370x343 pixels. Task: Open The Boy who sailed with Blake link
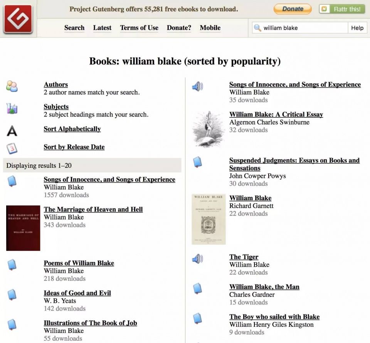click(274, 317)
